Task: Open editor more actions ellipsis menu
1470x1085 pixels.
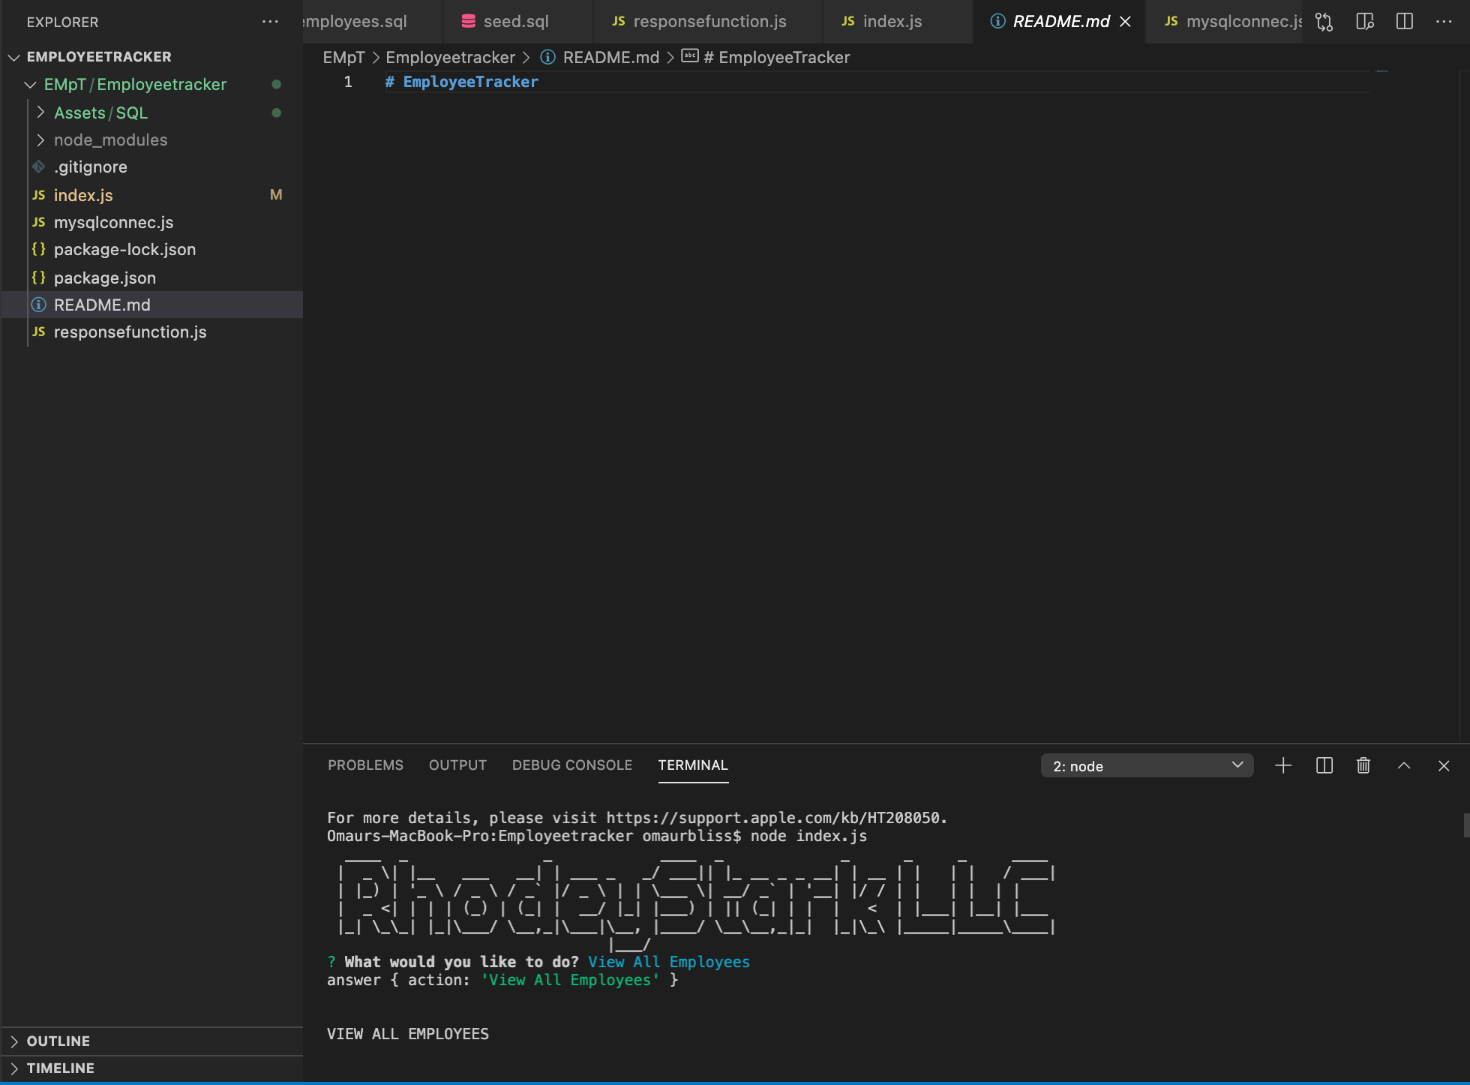Action: click(x=1444, y=22)
